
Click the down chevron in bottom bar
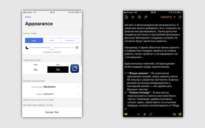[x=138, y=114]
